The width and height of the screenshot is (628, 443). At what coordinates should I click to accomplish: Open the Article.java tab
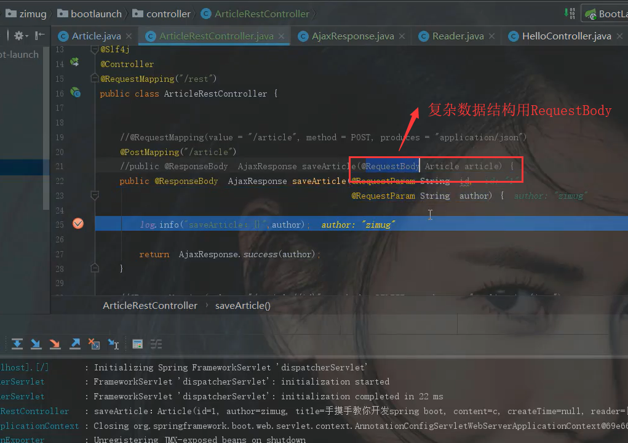pos(96,36)
